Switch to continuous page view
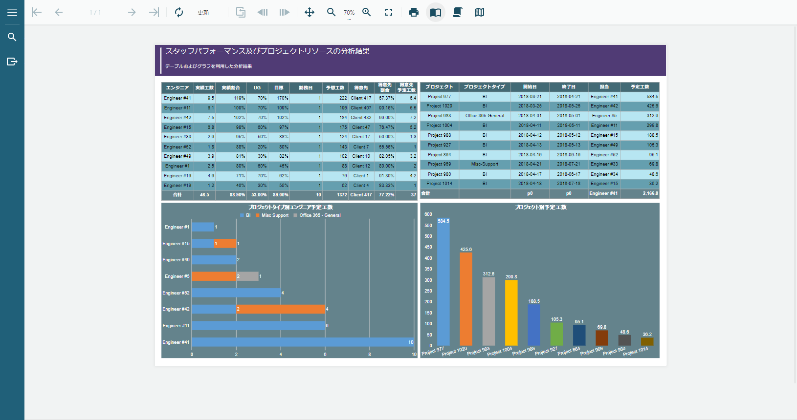Viewport: 797px width, 420px height. point(458,12)
